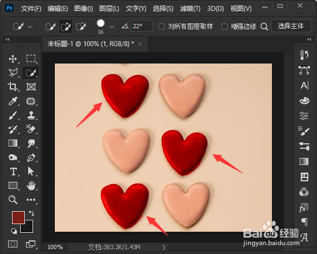Select the Frame tool
Image resolution: width=317 pixels, height=254 pixels.
pos(31,87)
